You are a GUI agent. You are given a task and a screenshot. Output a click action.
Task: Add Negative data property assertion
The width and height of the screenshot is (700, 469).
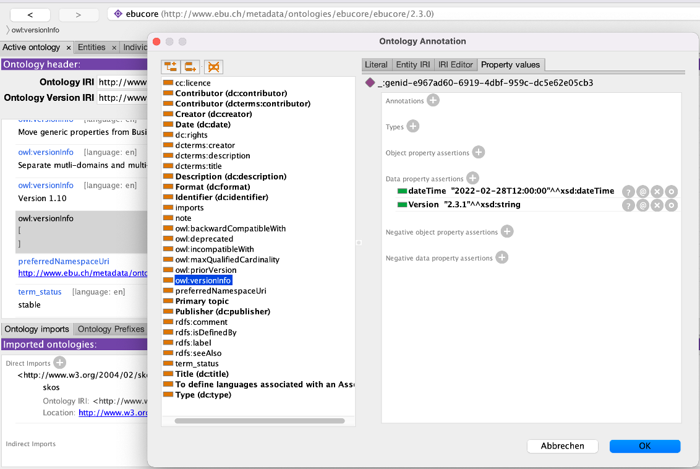[502, 257]
